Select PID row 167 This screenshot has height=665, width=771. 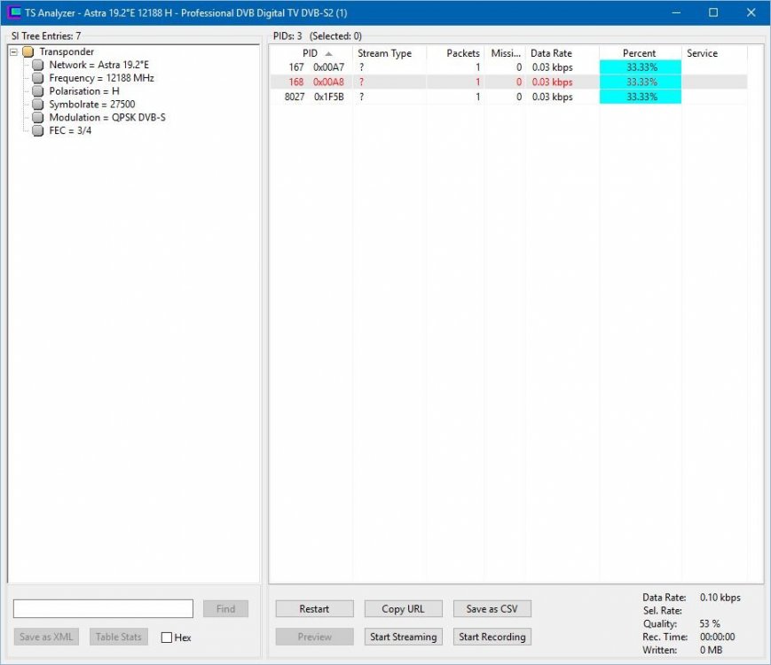pos(508,67)
